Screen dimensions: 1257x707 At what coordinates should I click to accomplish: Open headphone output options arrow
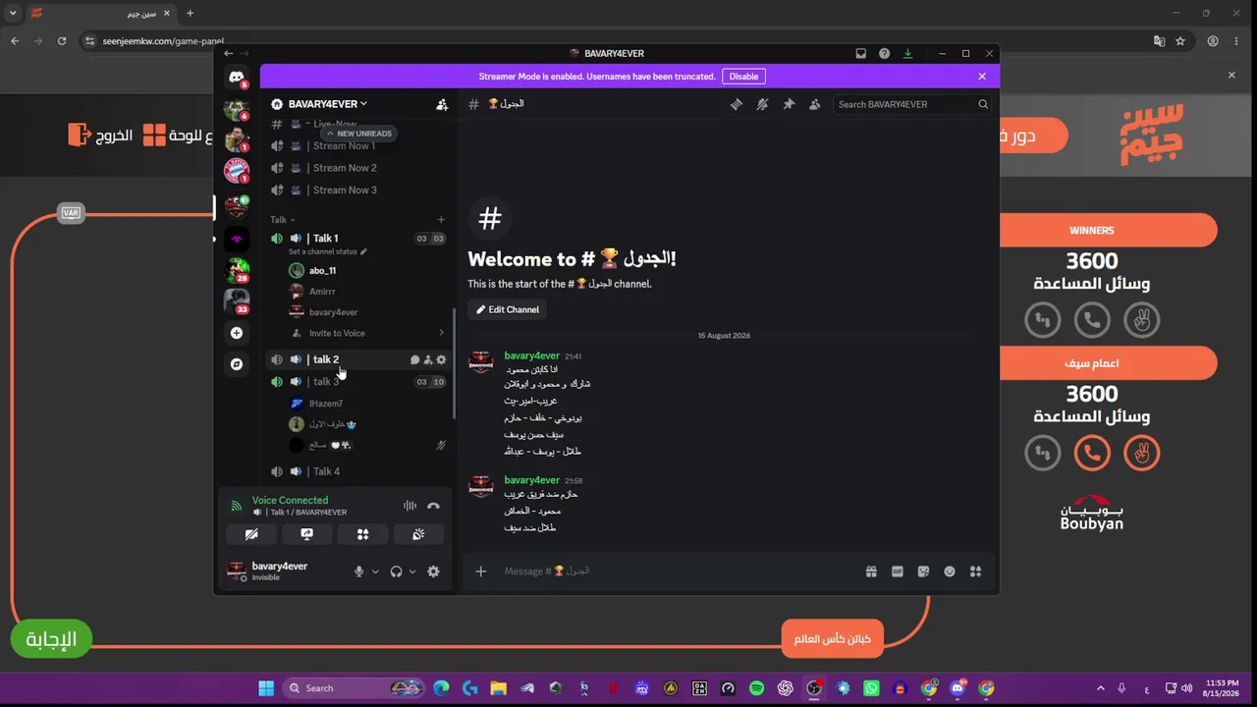click(411, 571)
